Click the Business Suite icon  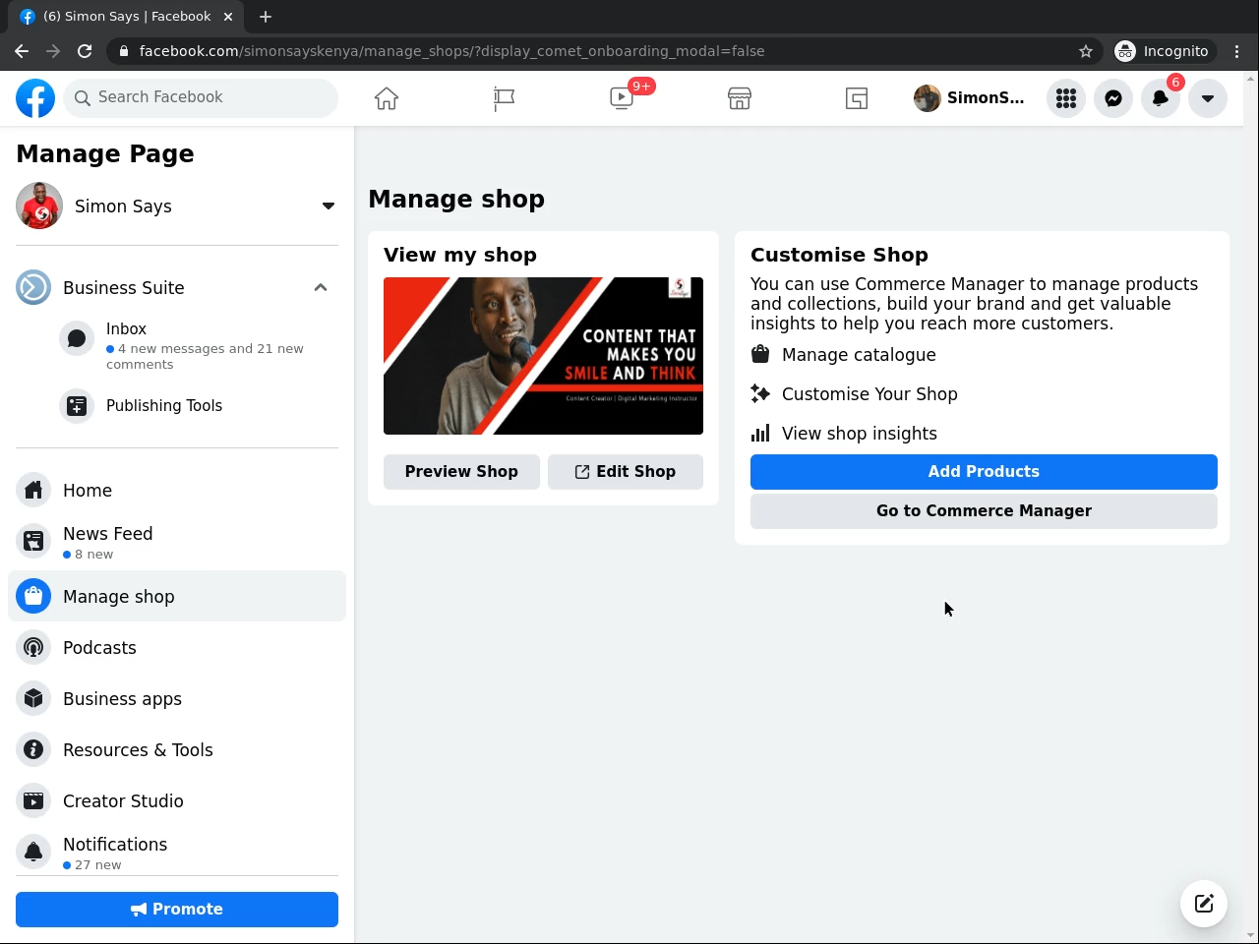click(x=33, y=287)
